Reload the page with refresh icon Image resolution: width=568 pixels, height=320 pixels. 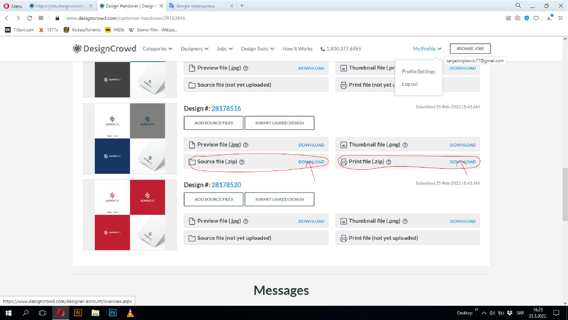[30, 18]
